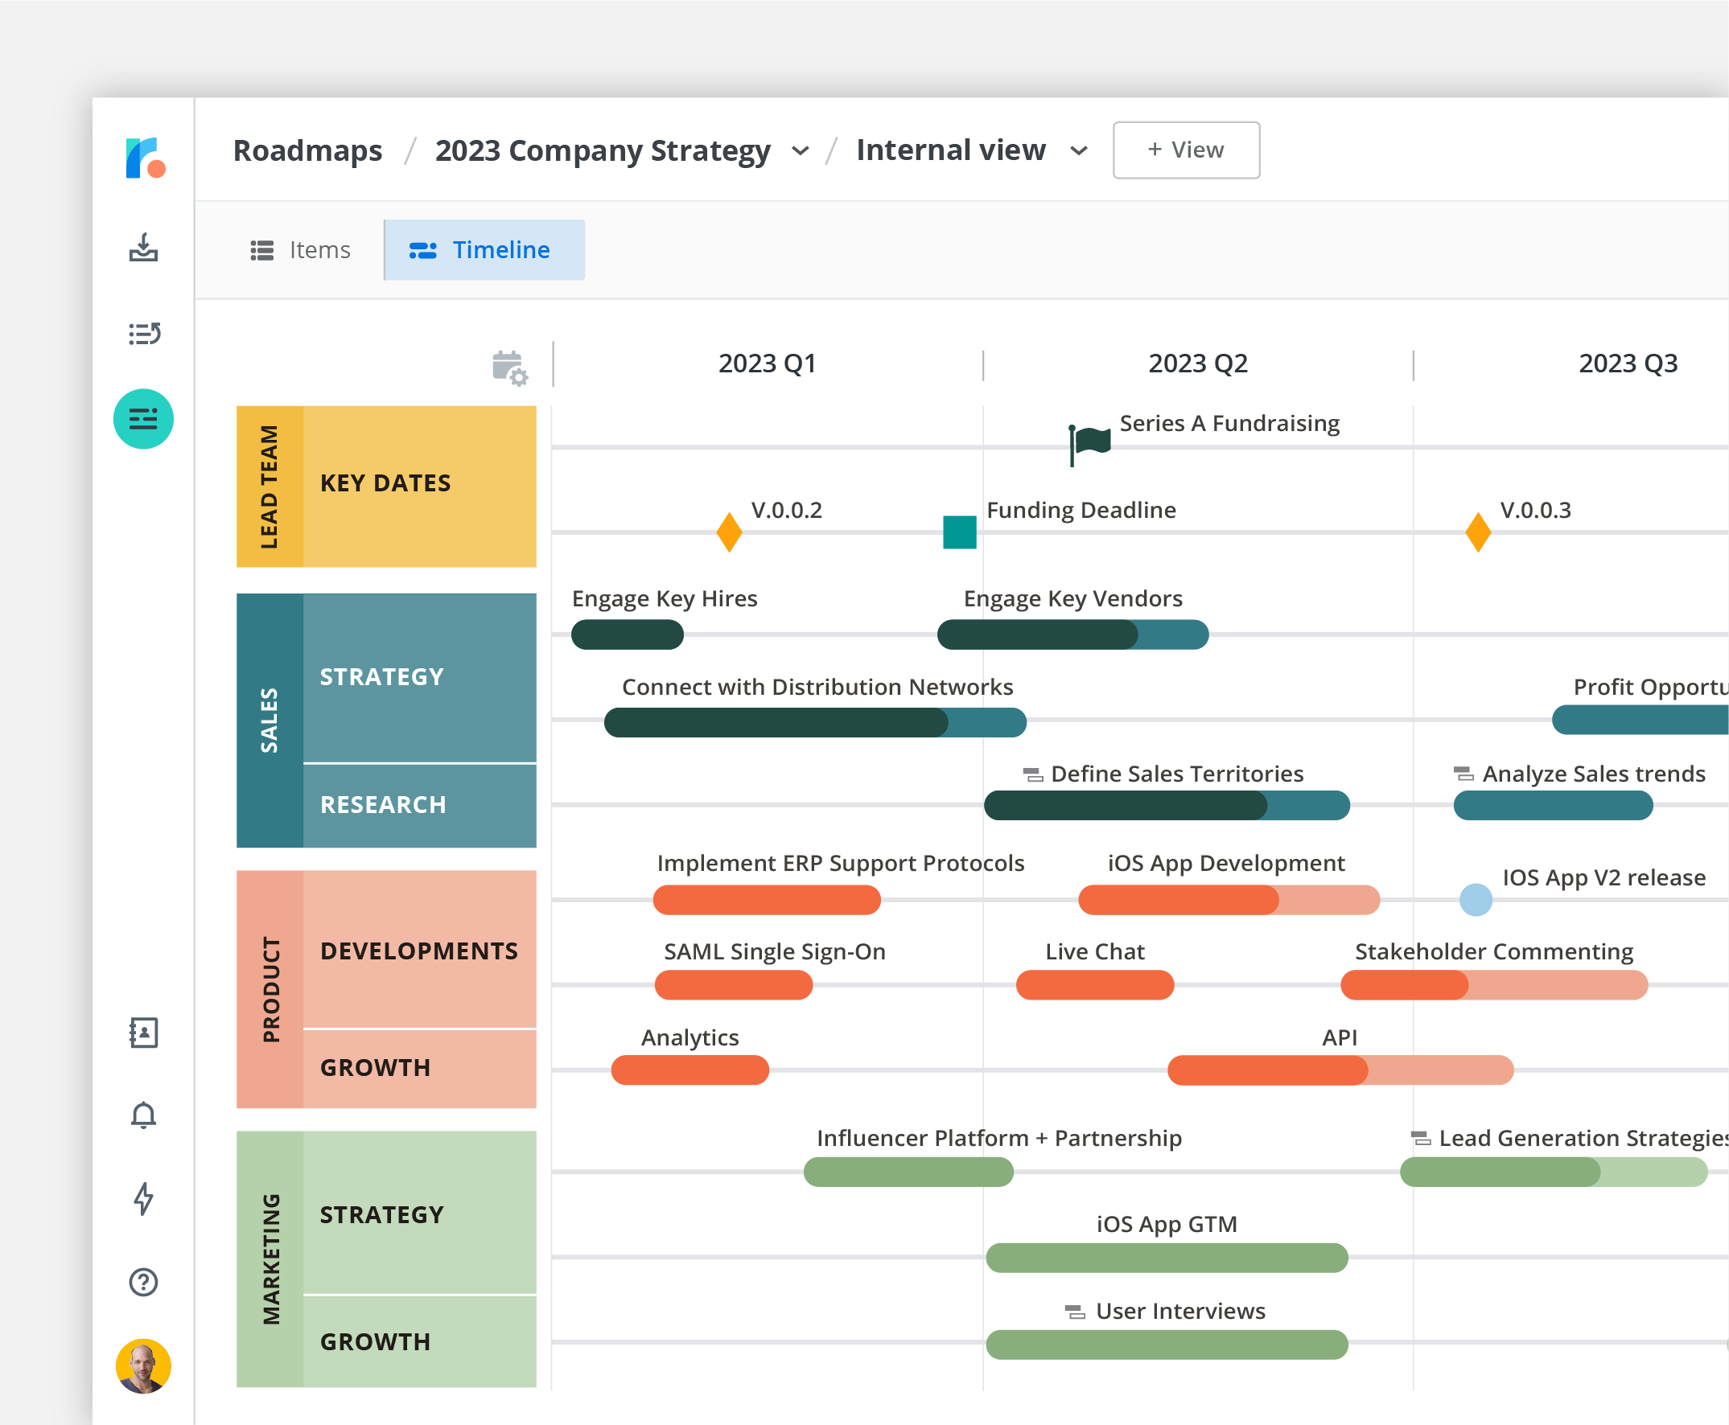Click the roadmap list view icon

298,248
